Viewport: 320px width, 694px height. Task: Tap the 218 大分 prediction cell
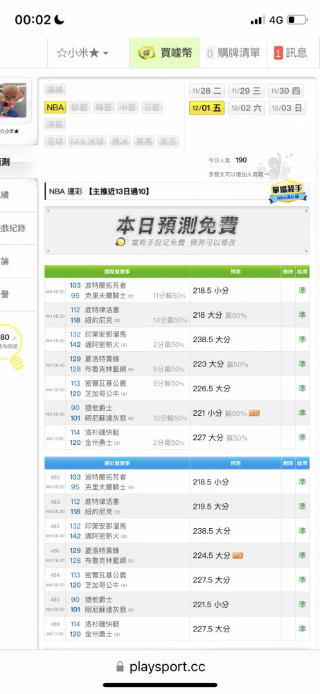[235, 315]
